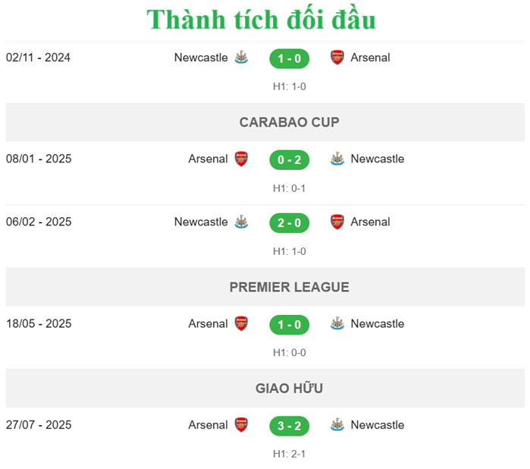Click Arsenal crest in 06/02 - 2025 match
Screen dimensions: 530x469
click(337, 222)
